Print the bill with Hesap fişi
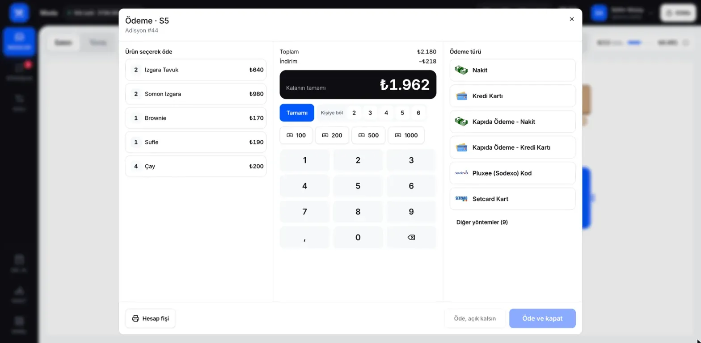Viewport: 701px width, 343px height. click(150, 318)
